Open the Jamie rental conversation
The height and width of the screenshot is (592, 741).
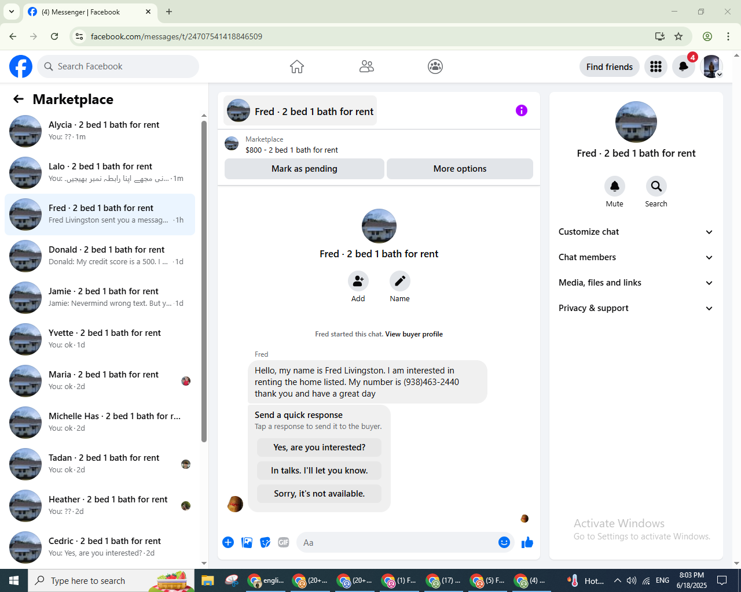(x=100, y=298)
